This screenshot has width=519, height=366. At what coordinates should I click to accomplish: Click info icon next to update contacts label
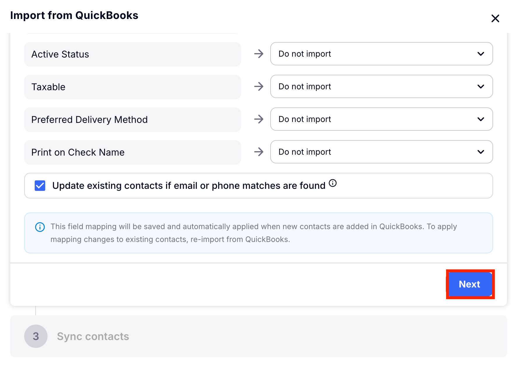coord(333,183)
